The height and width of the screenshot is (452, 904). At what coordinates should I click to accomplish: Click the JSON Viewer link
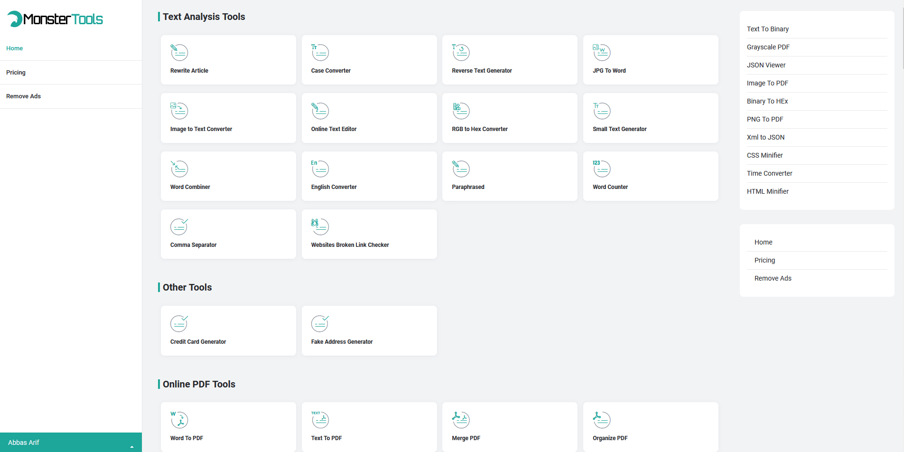766,65
